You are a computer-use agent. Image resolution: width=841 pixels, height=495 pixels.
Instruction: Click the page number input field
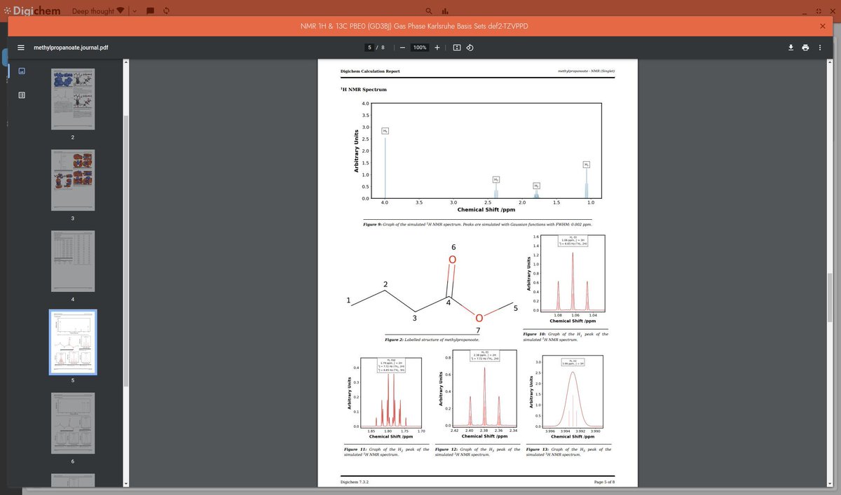pos(370,48)
